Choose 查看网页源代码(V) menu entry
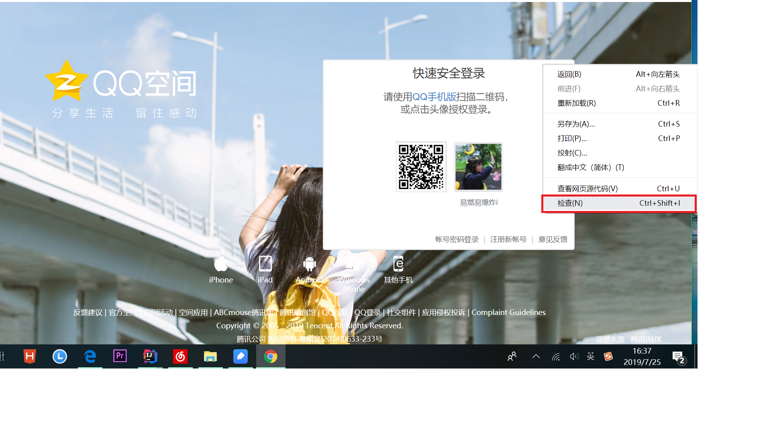Screen dimensions: 771x434 (x=587, y=189)
